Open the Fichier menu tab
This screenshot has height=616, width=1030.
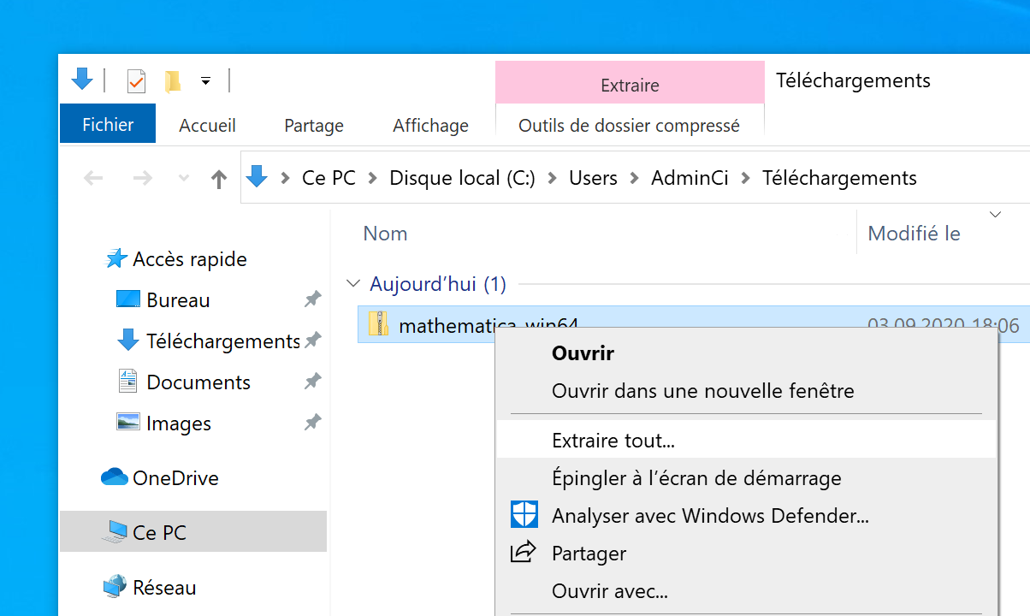108,124
